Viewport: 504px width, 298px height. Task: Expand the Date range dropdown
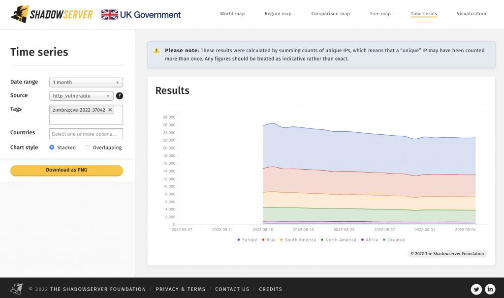(x=86, y=83)
